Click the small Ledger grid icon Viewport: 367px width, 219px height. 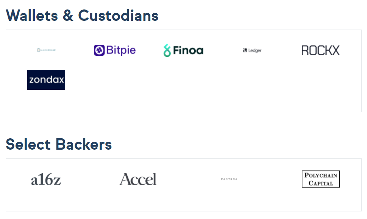[x=245, y=50]
